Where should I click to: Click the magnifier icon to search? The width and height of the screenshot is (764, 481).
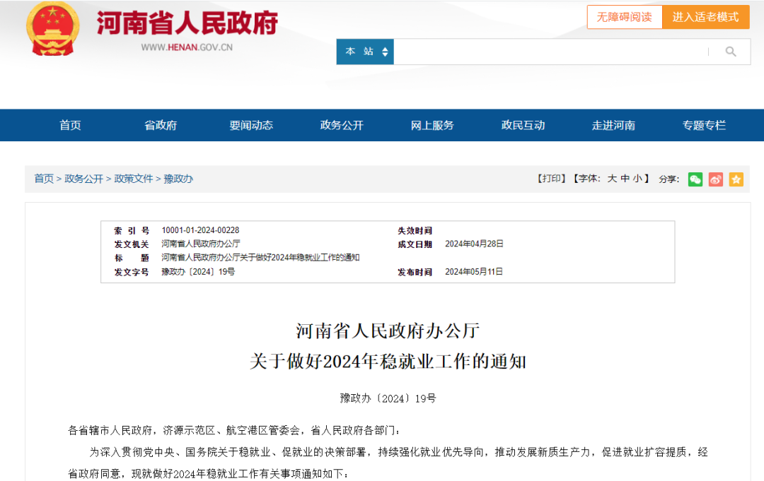pos(730,51)
